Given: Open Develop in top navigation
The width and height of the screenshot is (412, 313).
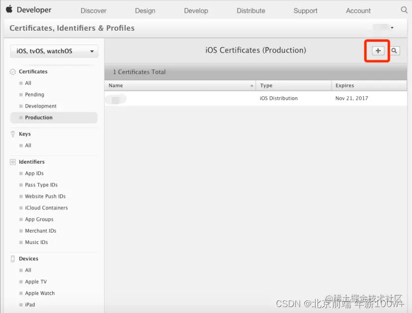Looking at the screenshot, I should tap(196, 11).
